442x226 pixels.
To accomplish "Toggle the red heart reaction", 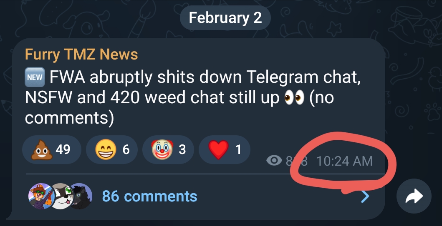I will point(224,150).
